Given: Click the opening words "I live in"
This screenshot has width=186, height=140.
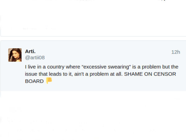Looking at the screenshot, I should tap(34, 67).
